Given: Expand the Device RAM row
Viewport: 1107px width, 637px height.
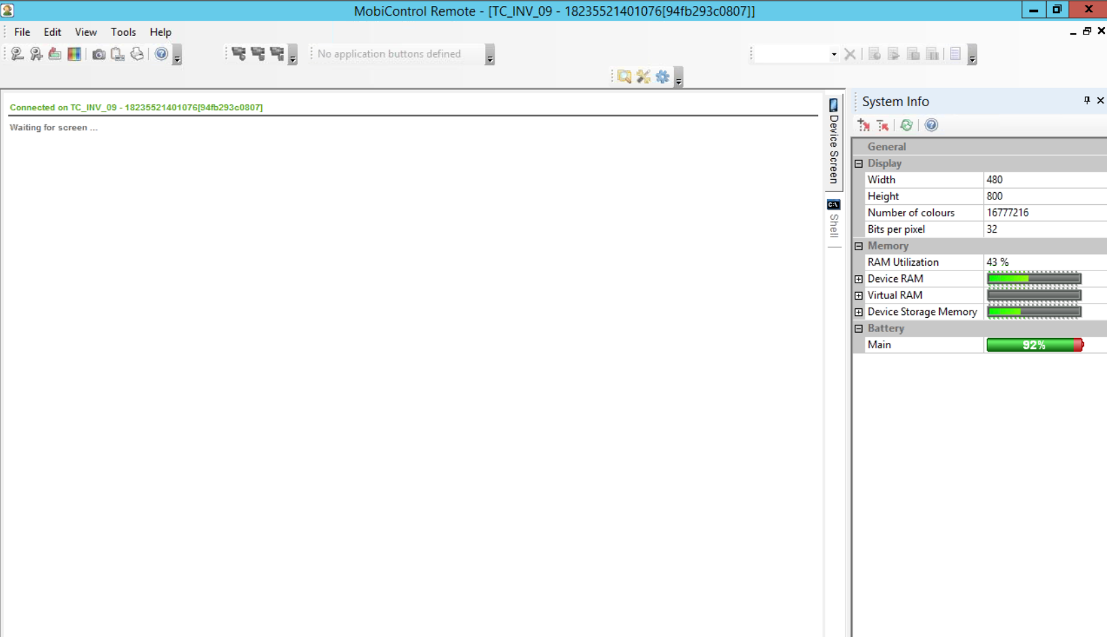Looking at the screenshot, I should [x=859, y=279].
